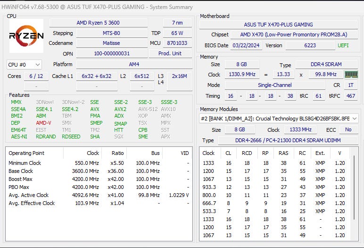Screen dimensions: 364x248
Task: Open the CPU #0 selector dropdown
Action: 24,65
